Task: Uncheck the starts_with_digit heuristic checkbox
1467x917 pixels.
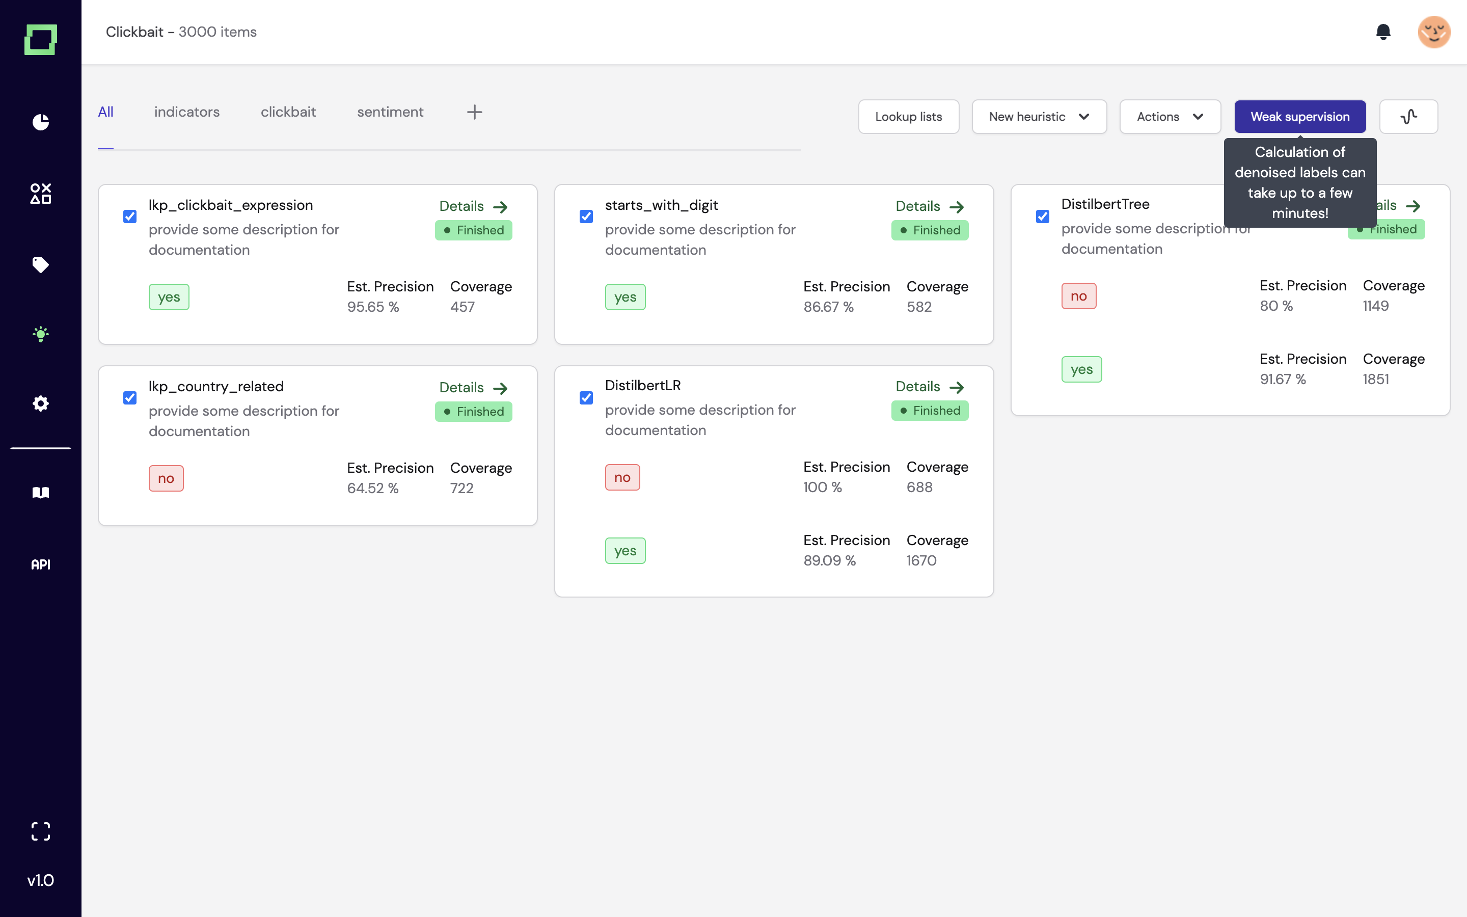Action: 586,217
